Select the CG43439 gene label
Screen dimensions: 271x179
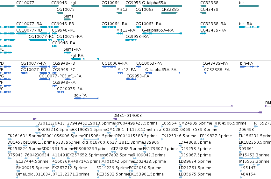pyautogui.click(x=209, y=9)
